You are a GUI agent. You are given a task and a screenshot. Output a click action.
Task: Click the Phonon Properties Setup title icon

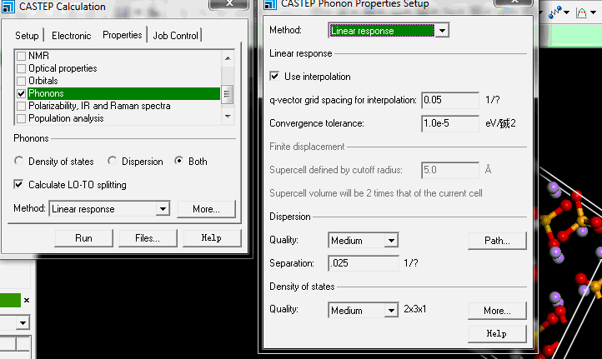pyautogui.click(x=270, y=4)
